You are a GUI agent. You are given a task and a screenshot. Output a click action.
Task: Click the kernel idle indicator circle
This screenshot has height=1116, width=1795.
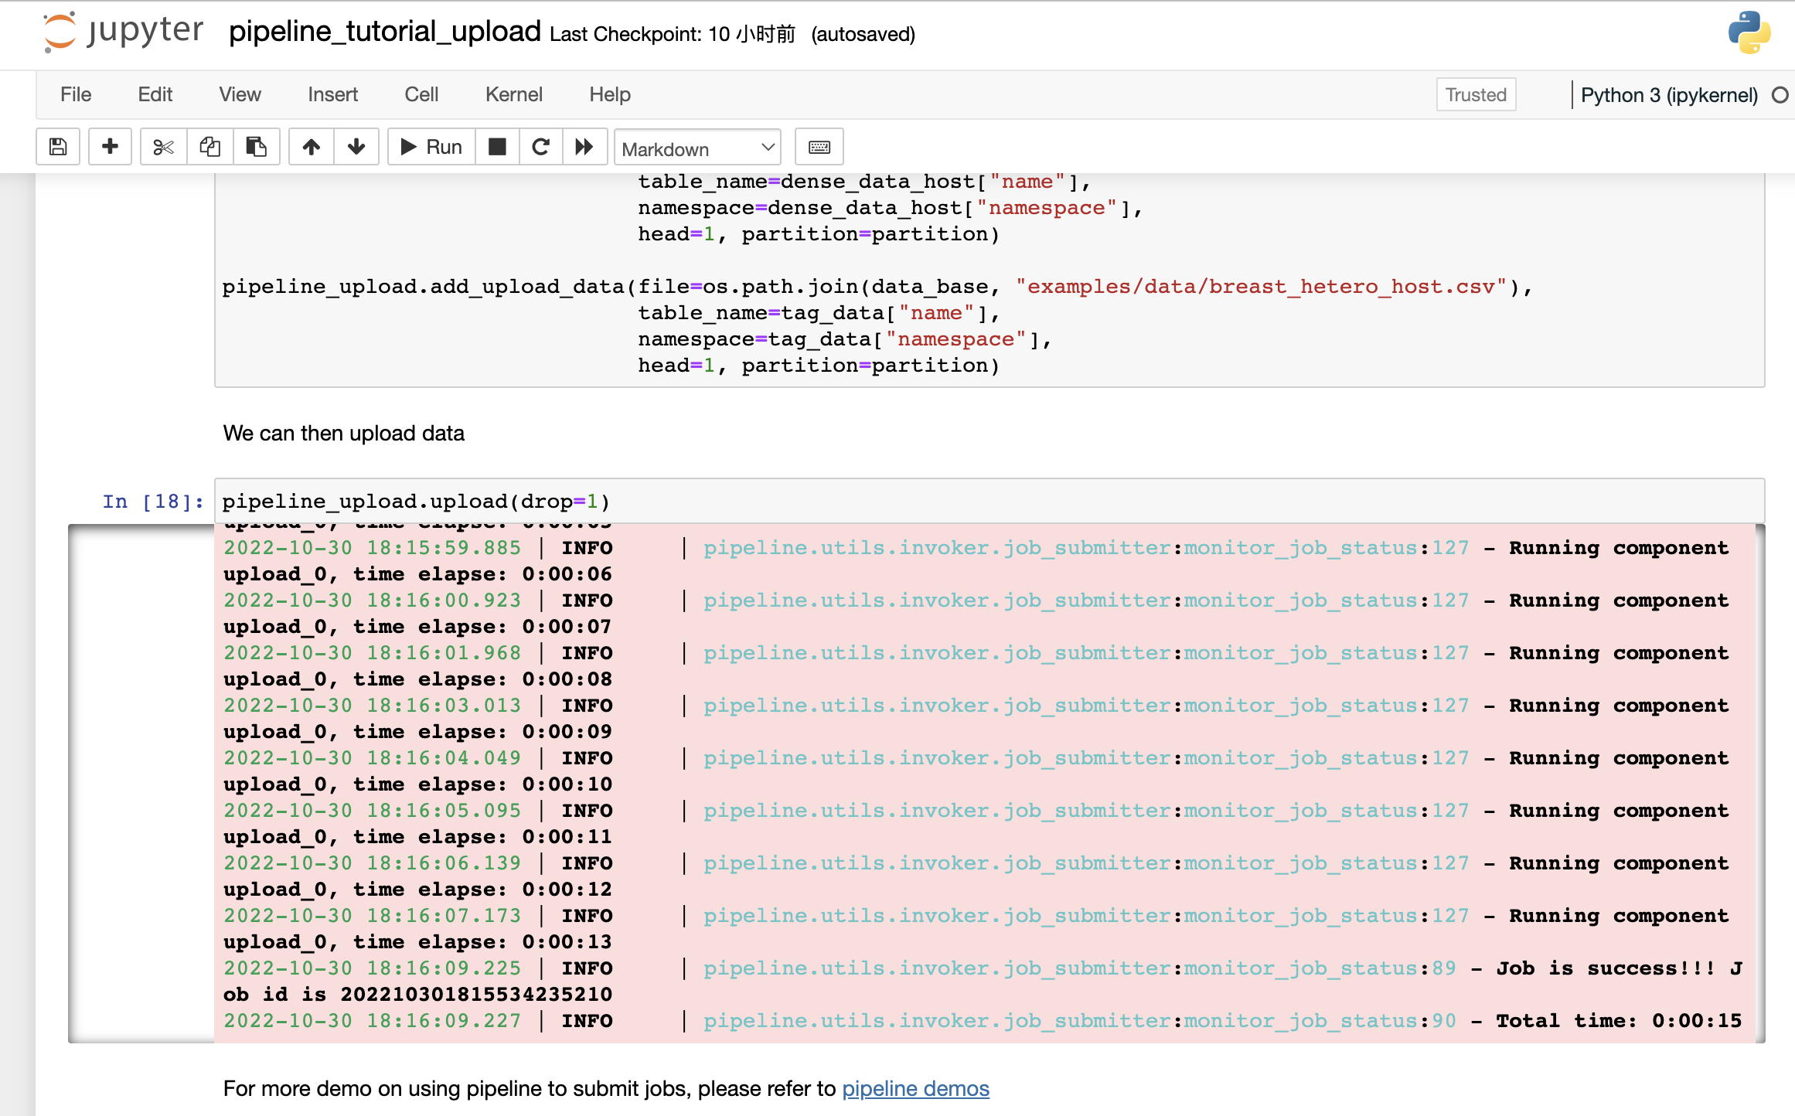tap(1780, 95)
